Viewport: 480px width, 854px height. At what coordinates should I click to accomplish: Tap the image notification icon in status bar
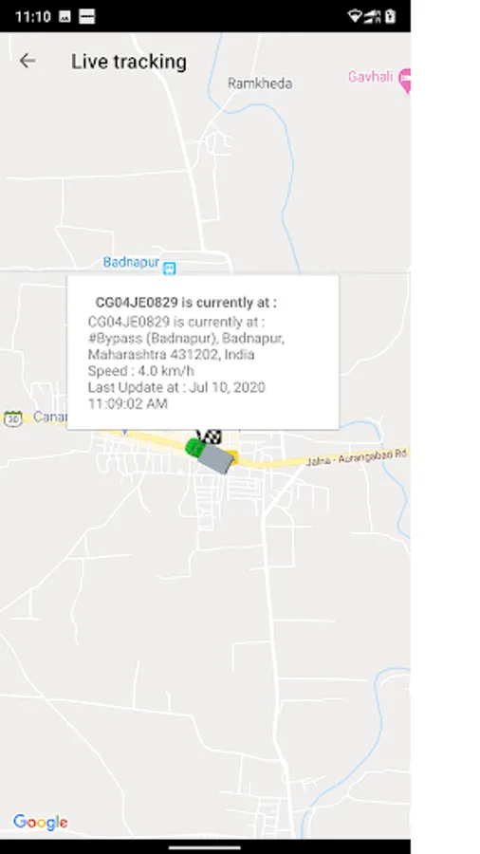[x=65, y=17]
